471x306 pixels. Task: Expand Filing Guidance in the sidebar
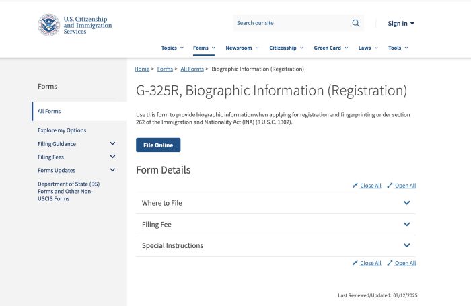click(112, 143)
